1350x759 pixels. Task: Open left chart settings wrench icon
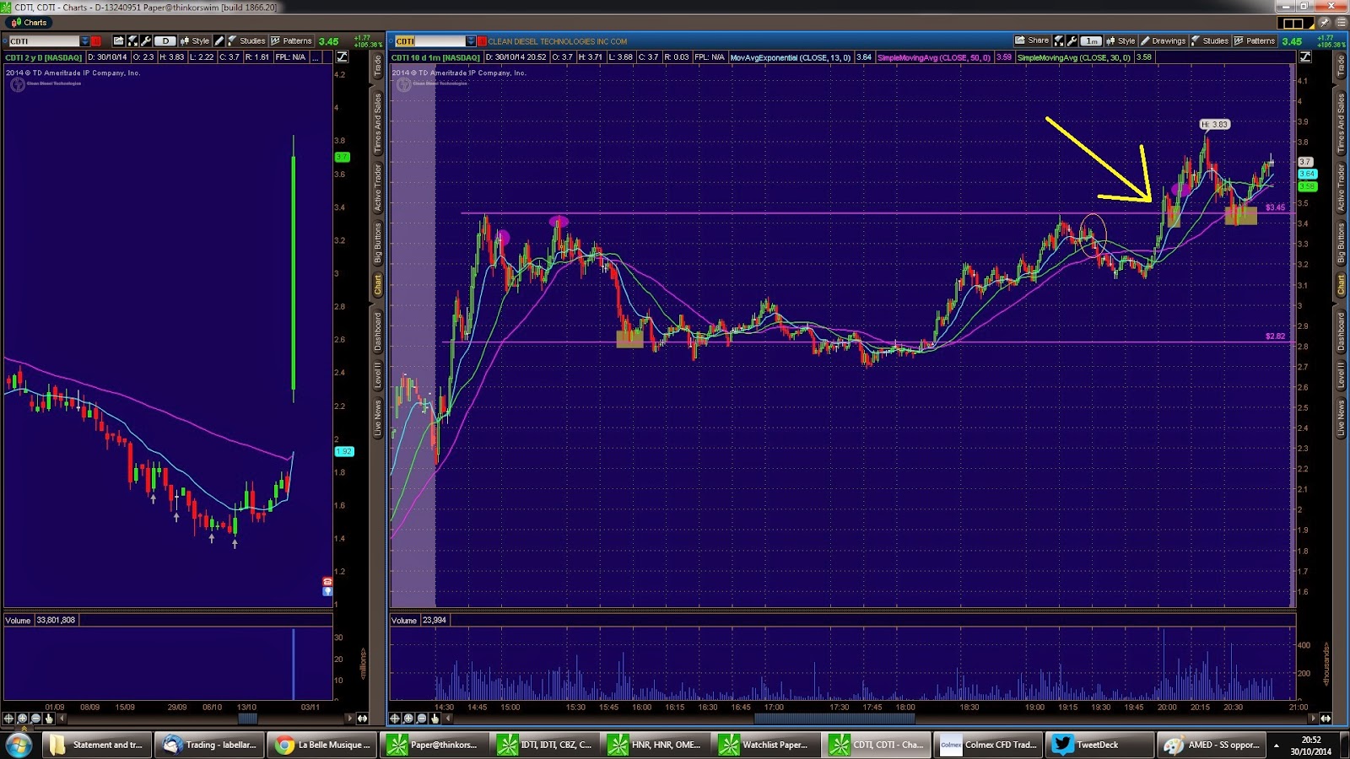pyautogui.click(x=146, y=40)
